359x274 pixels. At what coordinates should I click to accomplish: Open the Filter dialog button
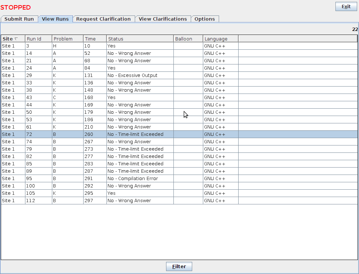(179, 267)
